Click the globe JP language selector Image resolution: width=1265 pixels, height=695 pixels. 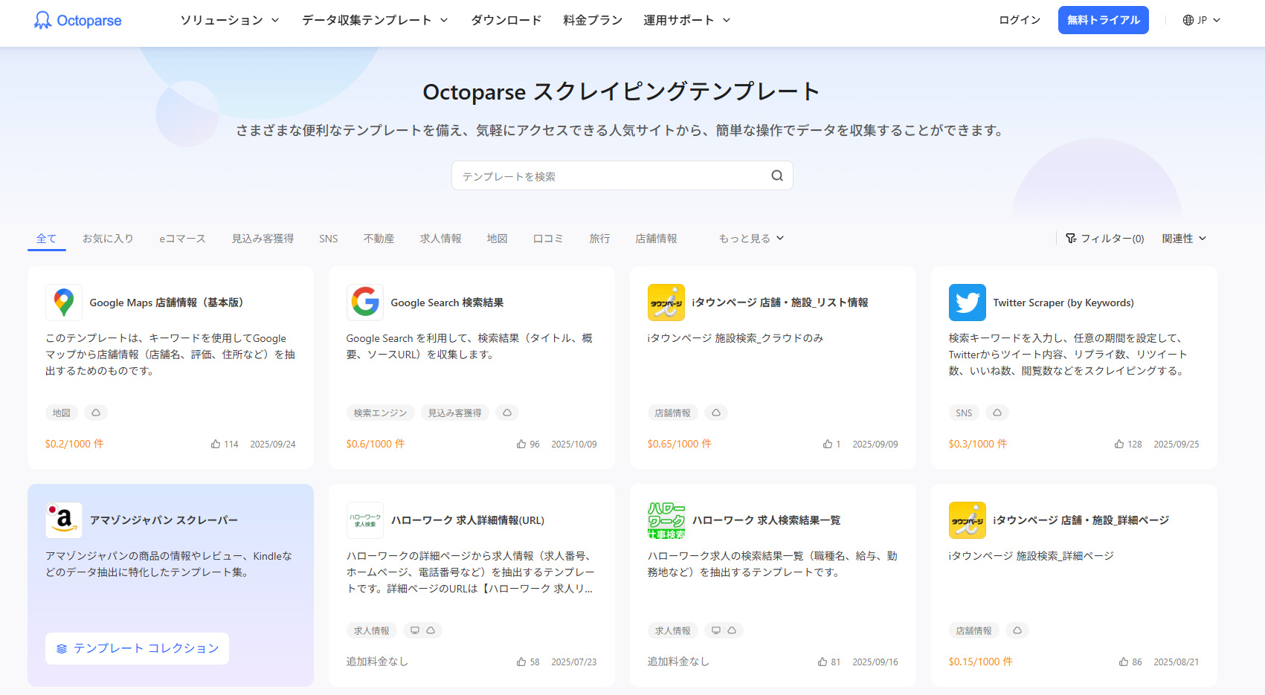click(x=1201, y=20)
